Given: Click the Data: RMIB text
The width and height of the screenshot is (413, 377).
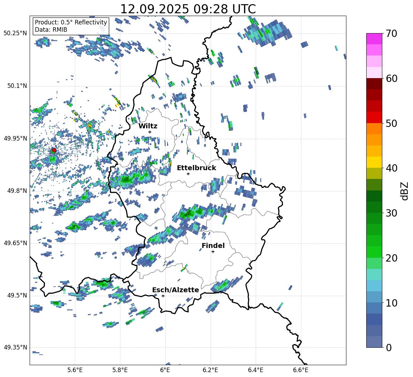Looking at the screenshot, I should click(51, 30).
